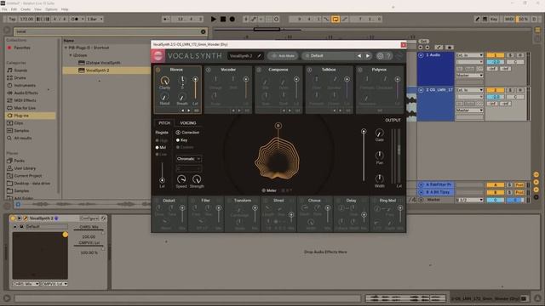Image resolution: width=545 pixels, height=306 pixels.
Task: Enable the Talkbox module power button
Action: 309,70
